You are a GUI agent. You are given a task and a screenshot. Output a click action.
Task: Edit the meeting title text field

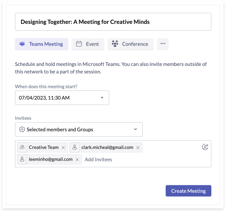pyautogui.click(x=113, y=22)
